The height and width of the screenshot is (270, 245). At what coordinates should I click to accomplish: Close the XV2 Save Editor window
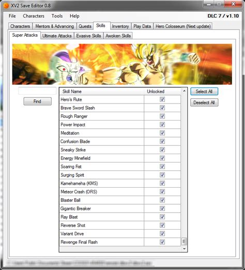[x=234, y=4]
